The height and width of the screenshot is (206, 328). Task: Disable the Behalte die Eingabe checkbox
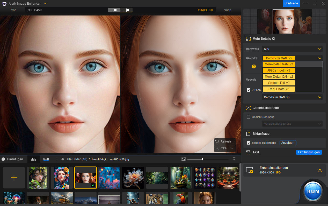click(248, 143)
